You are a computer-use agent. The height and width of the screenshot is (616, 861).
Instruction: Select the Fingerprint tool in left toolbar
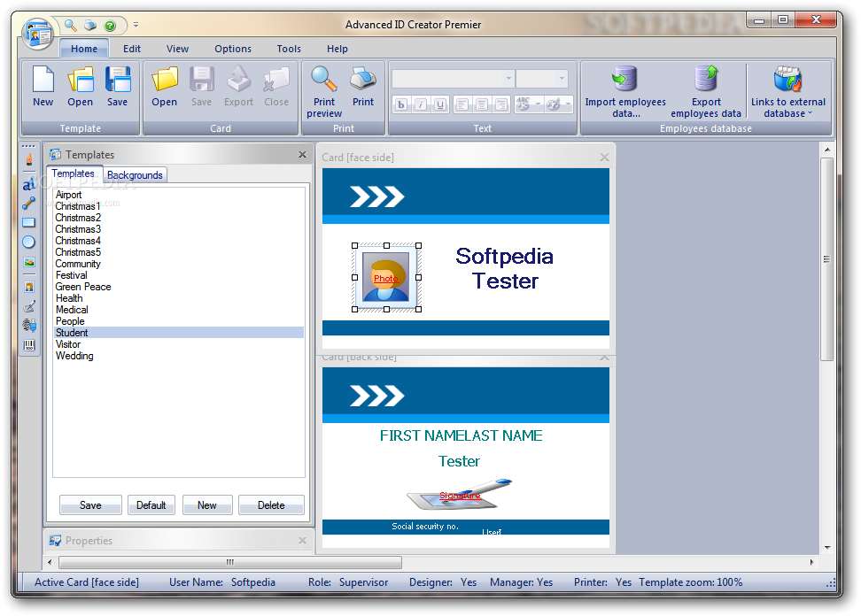click(29, 326)
